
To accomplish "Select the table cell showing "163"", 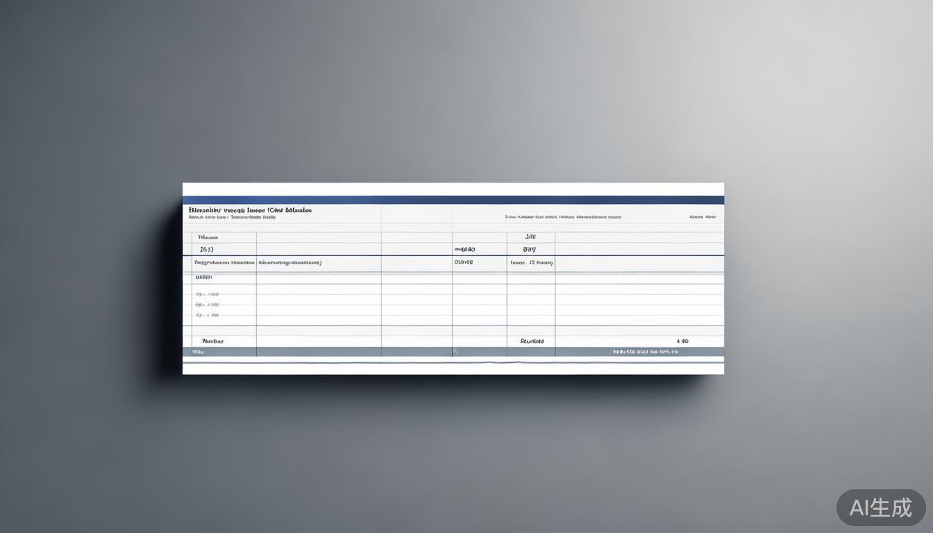I will [x=207, y=249].
